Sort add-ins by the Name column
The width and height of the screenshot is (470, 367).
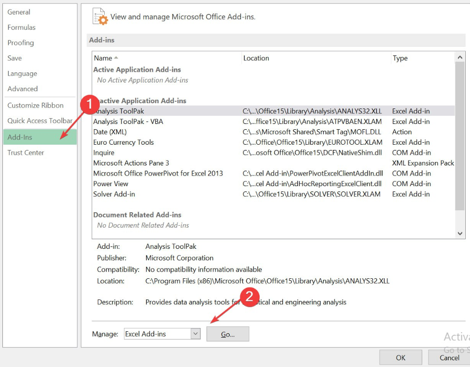pos(166,58)
